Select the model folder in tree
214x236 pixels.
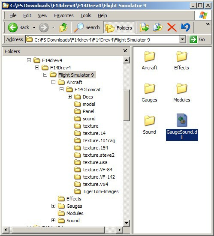click(x=84, y=104)
